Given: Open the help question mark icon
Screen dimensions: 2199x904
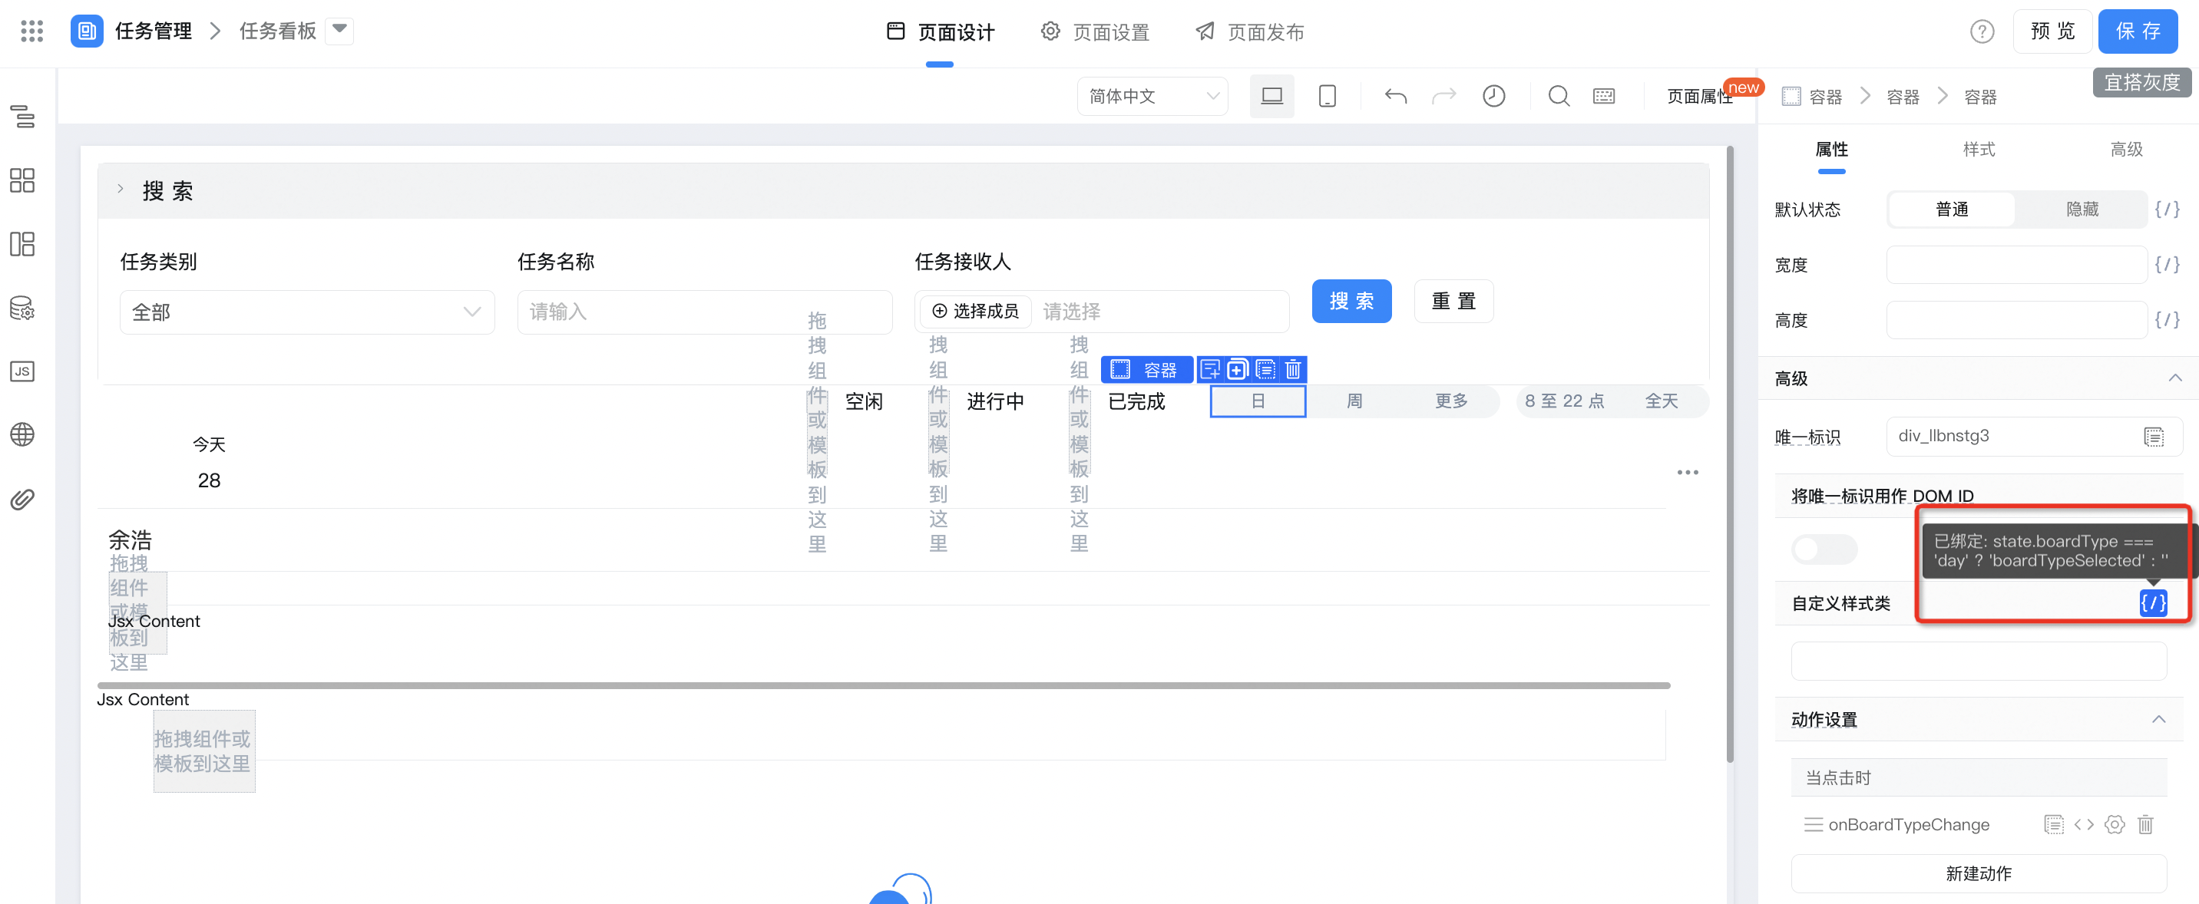Looking at the screenshot, I should (x=1981, y=31).
